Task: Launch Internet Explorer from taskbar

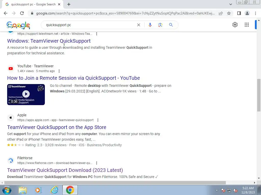Action: (x=55, y=190)
